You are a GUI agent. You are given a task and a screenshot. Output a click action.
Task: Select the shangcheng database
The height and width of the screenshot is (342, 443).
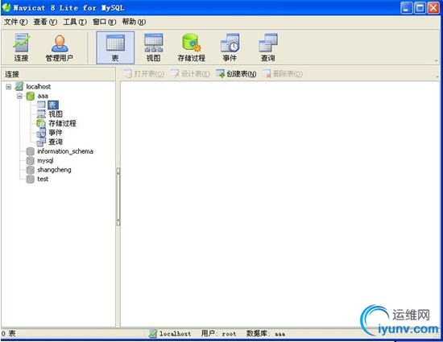click(54, 170)
